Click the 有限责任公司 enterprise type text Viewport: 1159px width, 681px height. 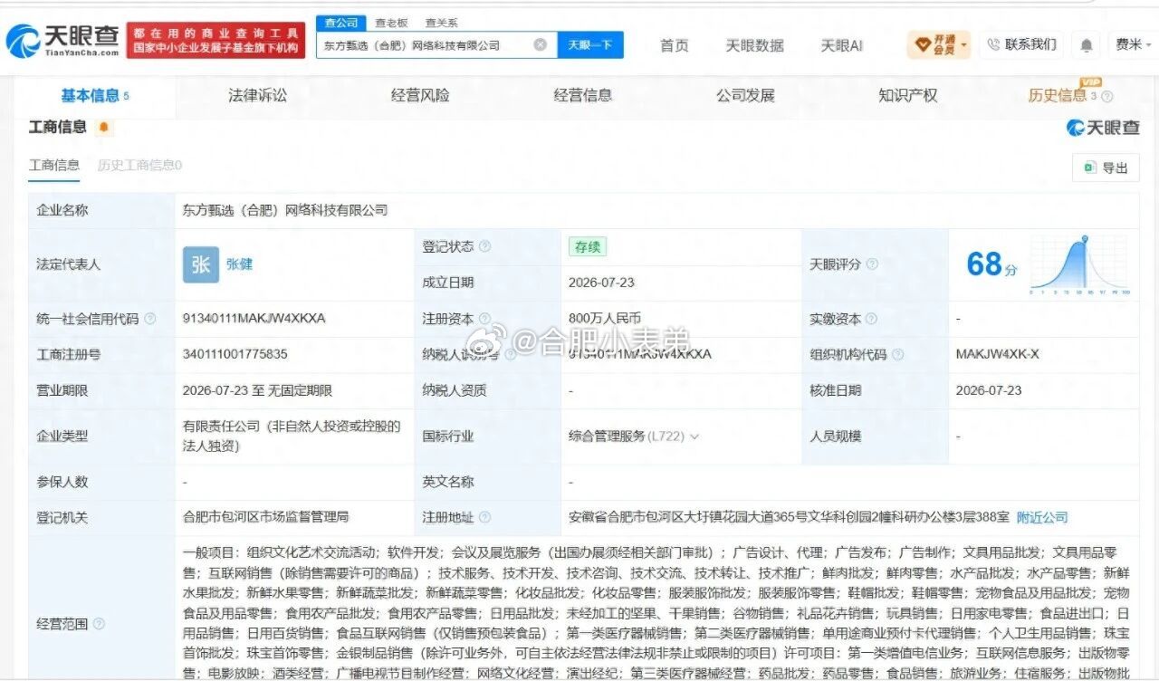292,436
